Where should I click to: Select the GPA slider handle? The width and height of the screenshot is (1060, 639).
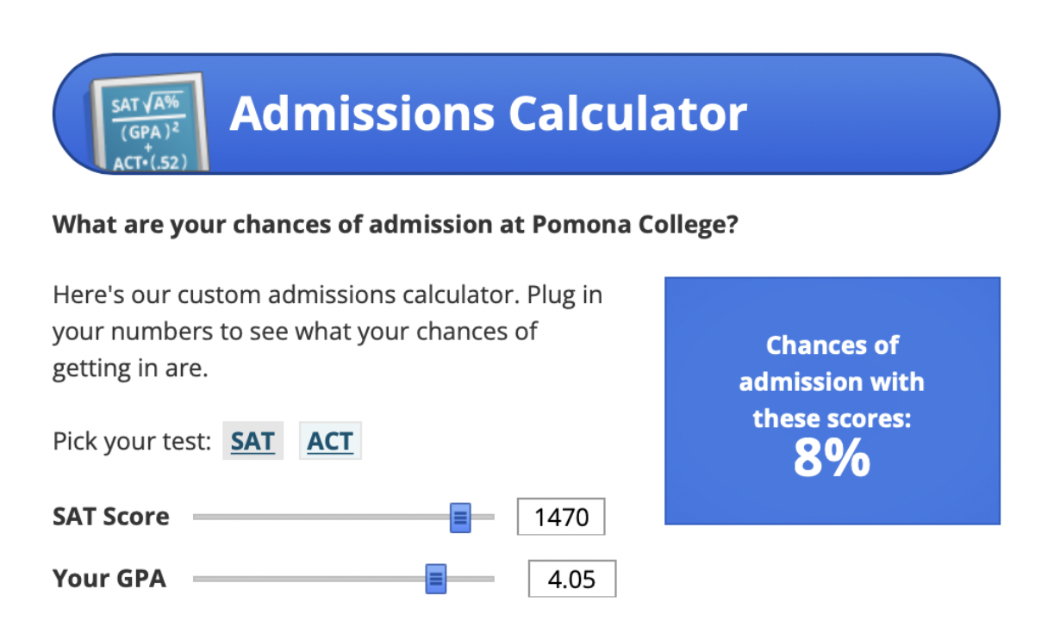(x=436, y=578)
